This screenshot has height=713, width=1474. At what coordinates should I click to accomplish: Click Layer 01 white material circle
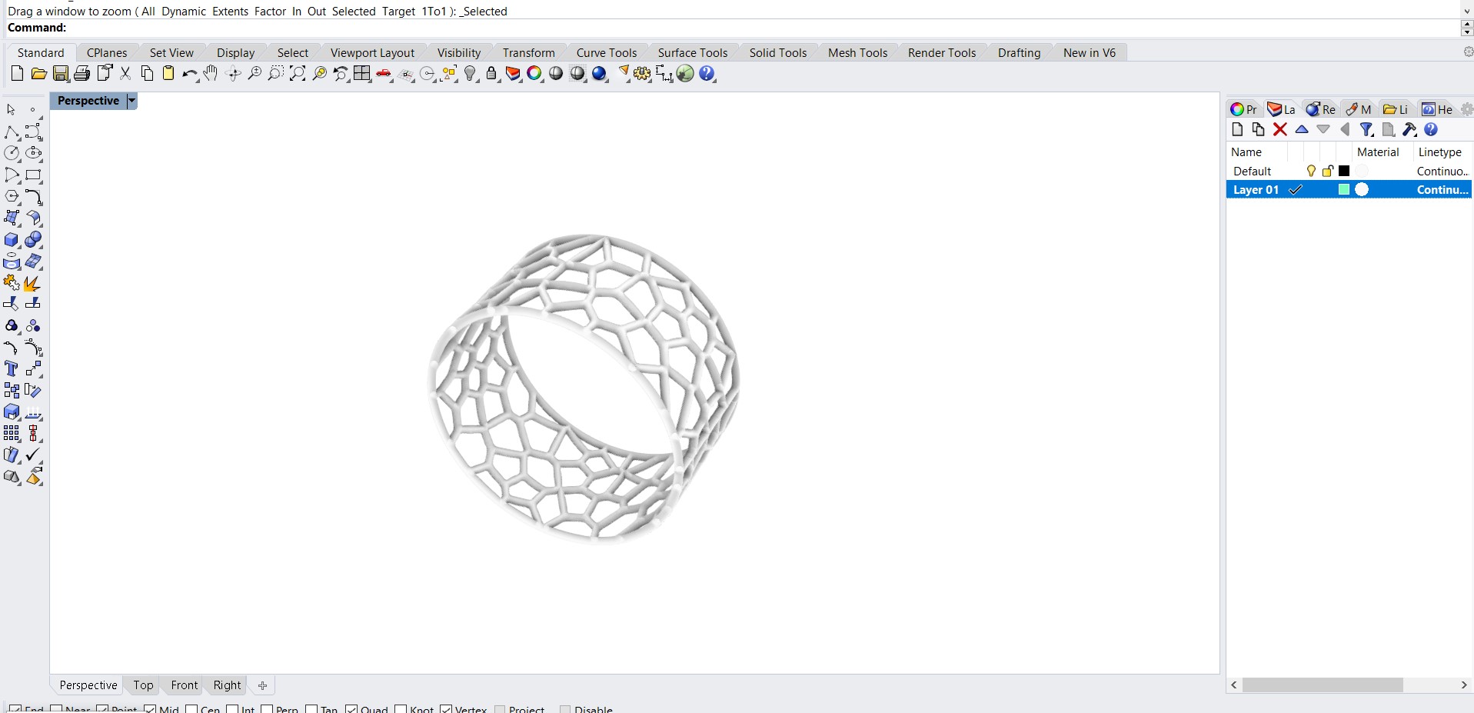click(x=1362, y=189)
